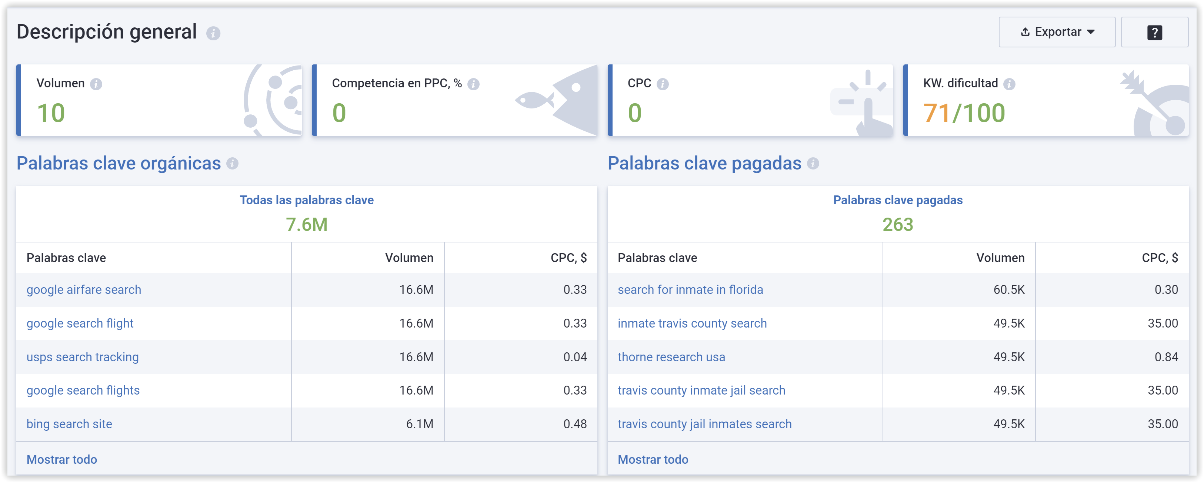Image resolution: width=1204 pixels, height=483 pixels.
Task: Click search for inmate in florida keyword
Action: click(691, 289)
